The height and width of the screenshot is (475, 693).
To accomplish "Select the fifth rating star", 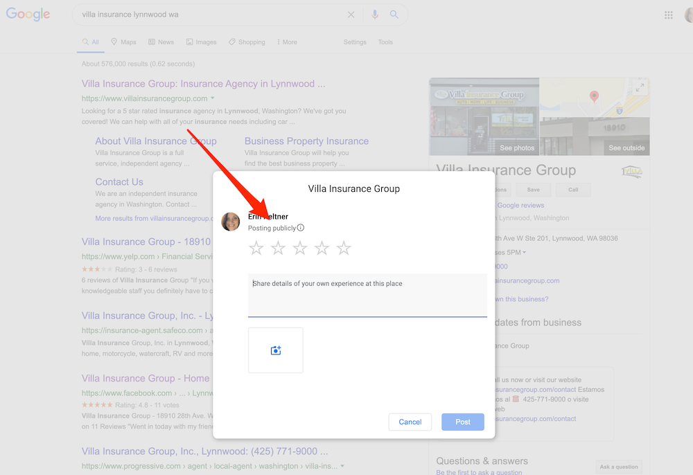I will point(344,248).
